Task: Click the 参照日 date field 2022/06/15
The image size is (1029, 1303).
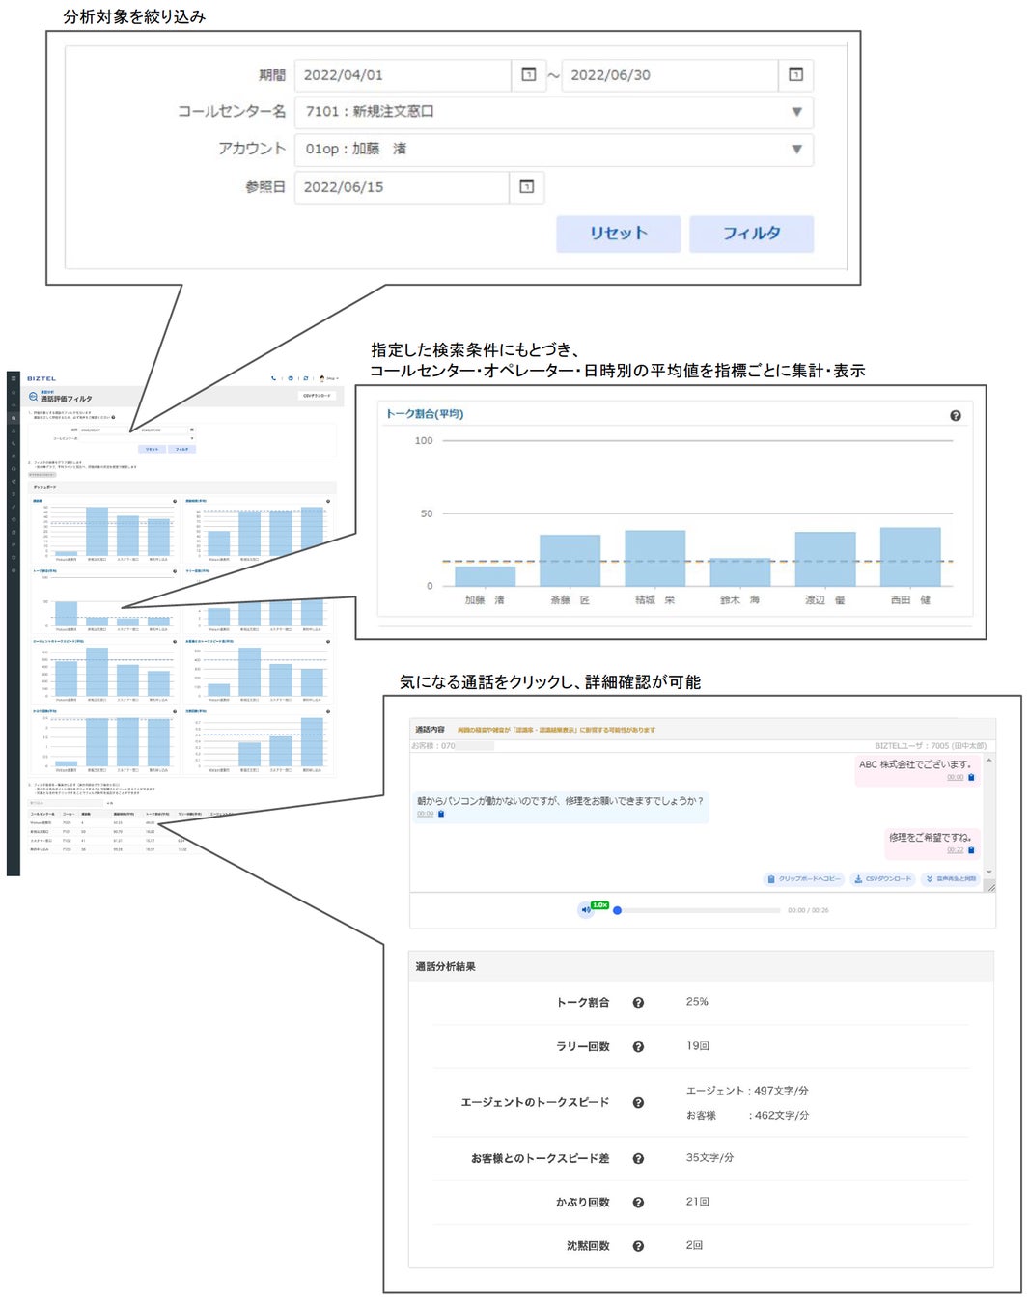Action: pos(403,186)
